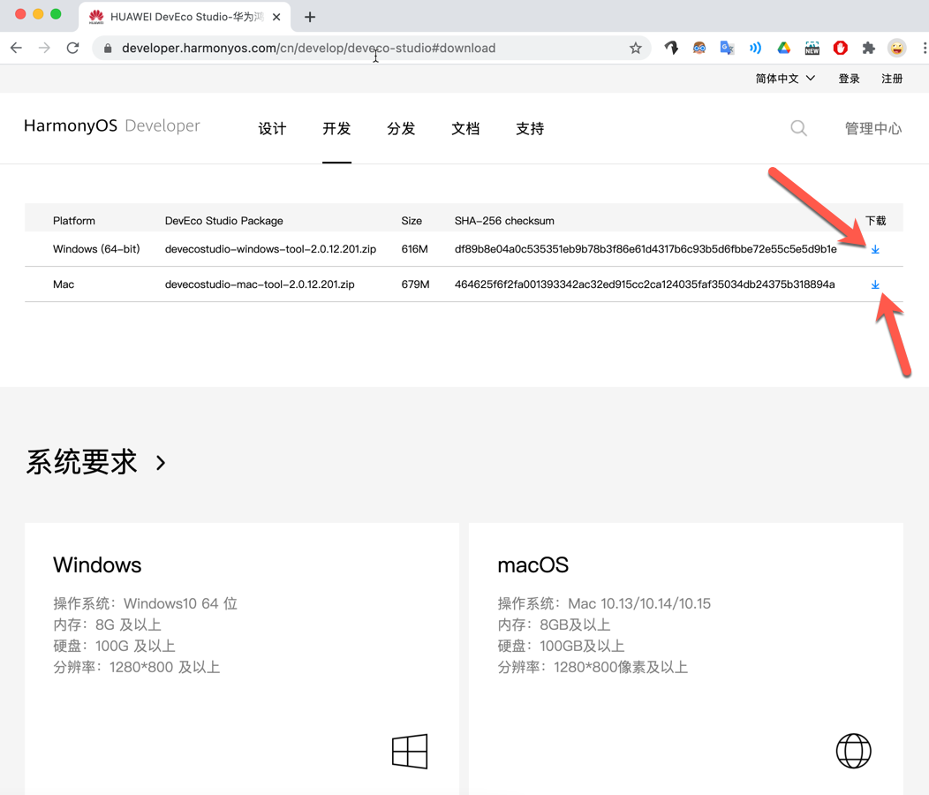Click the address bar URL field
Viewport: 929px width, 795px height.
click(372, 48)
